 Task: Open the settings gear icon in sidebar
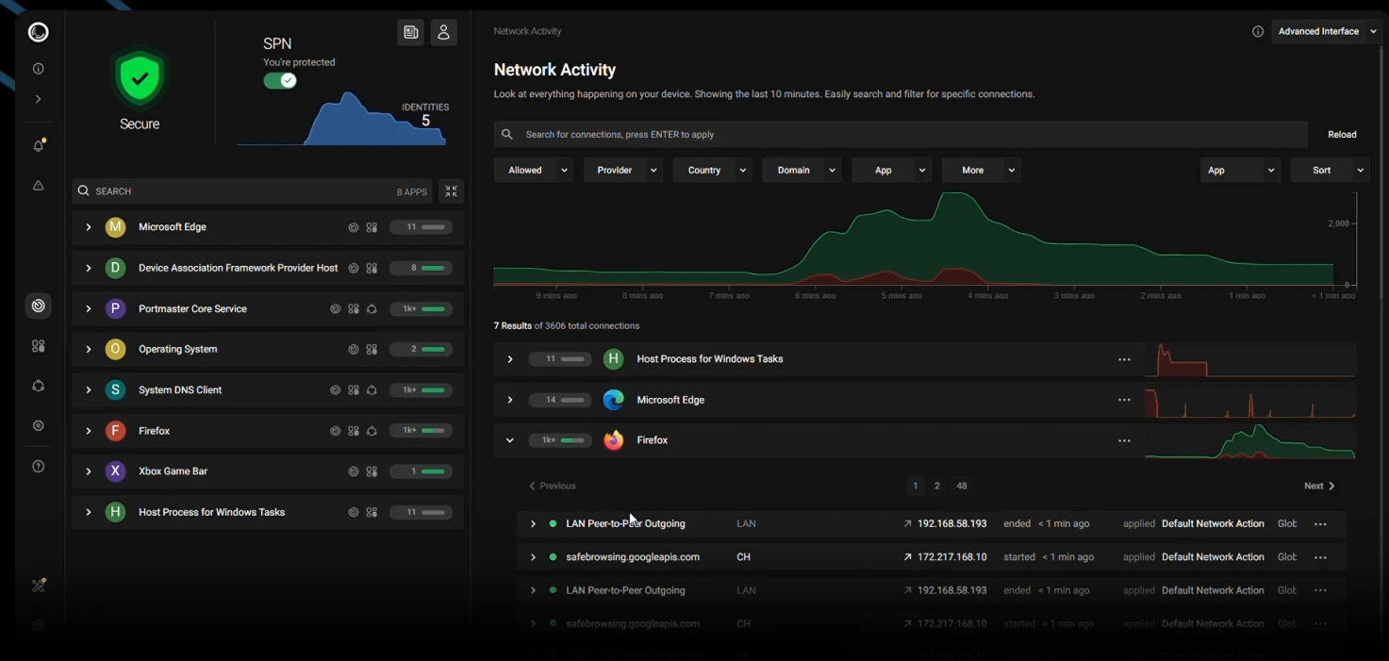39,426
